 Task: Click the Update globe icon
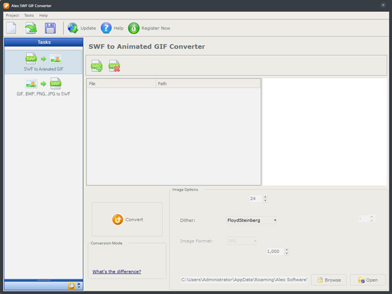(73, 27)
